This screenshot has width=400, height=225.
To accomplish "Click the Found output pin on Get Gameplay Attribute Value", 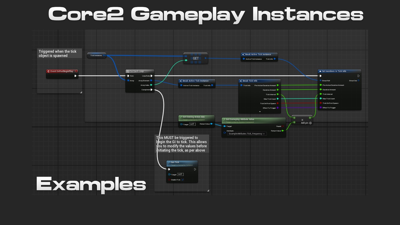I will (x=283, y=126).
